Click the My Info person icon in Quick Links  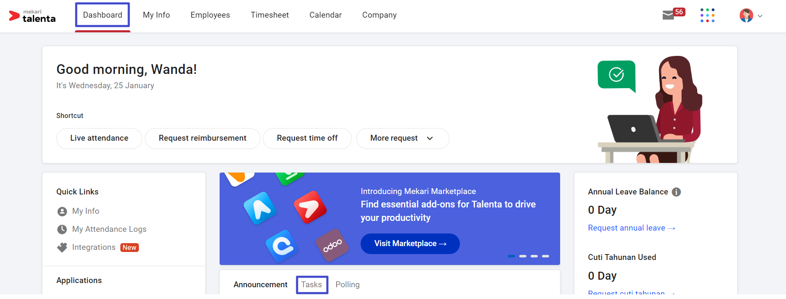(x=62, y=211)
